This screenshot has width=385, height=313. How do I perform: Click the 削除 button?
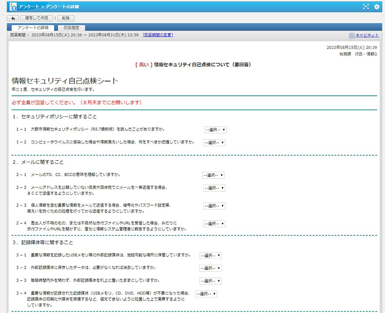coord(67,18)
